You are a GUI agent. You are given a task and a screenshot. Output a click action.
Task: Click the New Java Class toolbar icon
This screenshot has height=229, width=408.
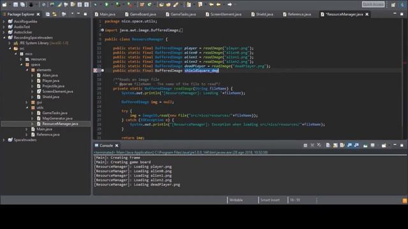[149, 4]
